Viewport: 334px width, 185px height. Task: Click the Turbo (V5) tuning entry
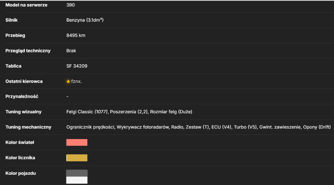click(245, 127)
